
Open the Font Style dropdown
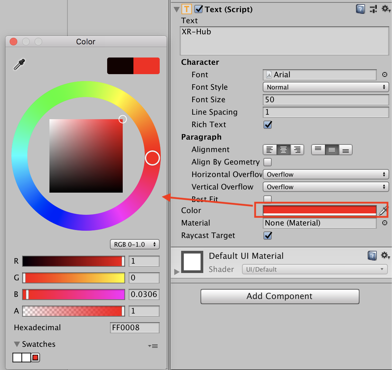tap(326, 87)
